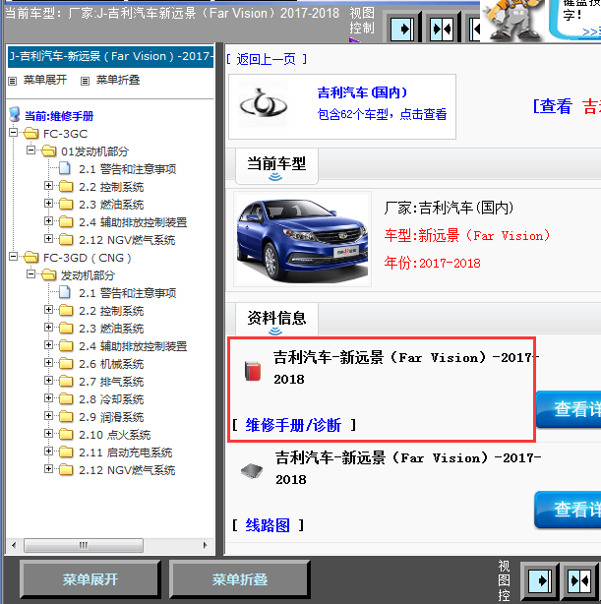Click 查看详 button for repair manual
Image resolution: width=601 pixels, height=604 pixels.
569,409
